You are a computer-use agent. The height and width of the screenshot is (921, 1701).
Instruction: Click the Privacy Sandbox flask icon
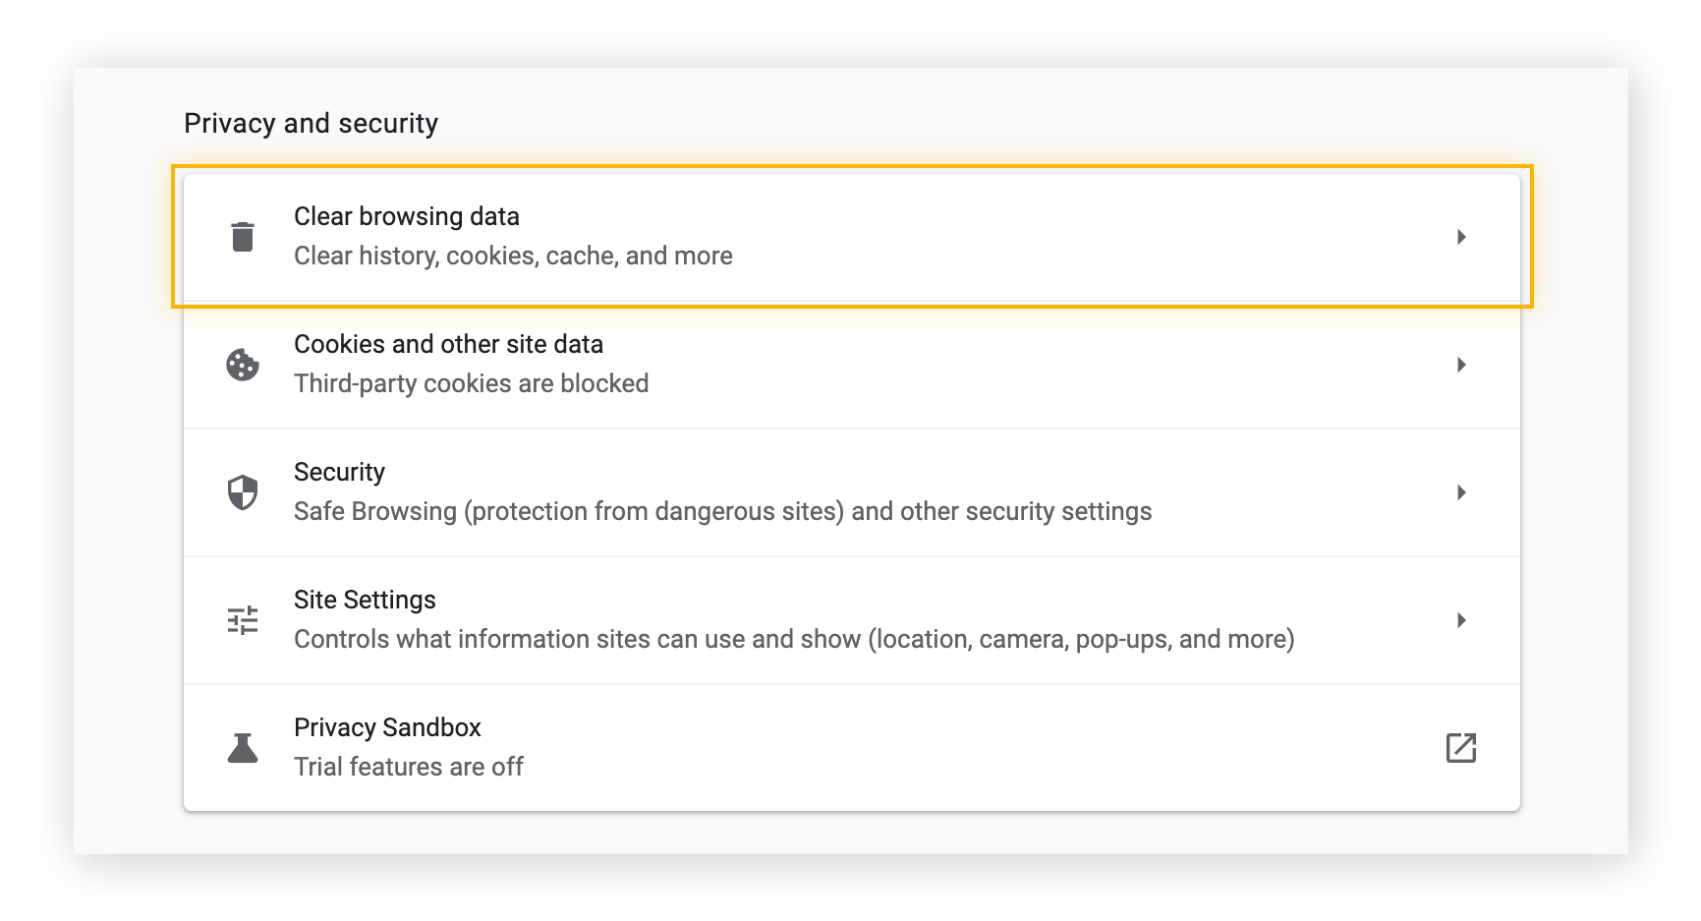(243, 748)
